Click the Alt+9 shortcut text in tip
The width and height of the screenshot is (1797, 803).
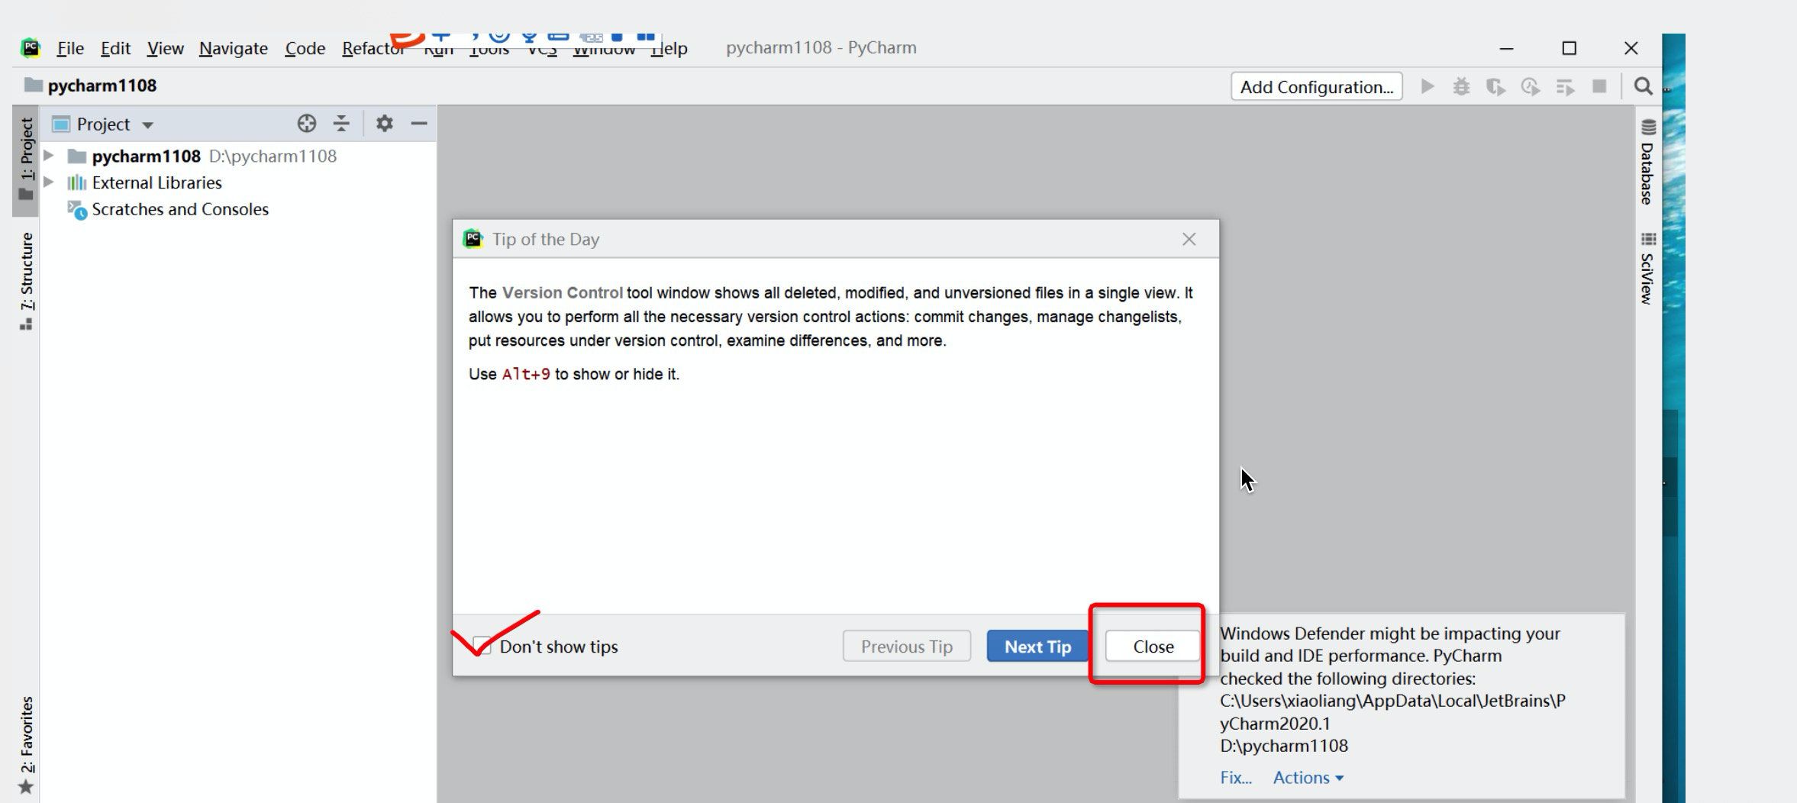tap(526, 374)
